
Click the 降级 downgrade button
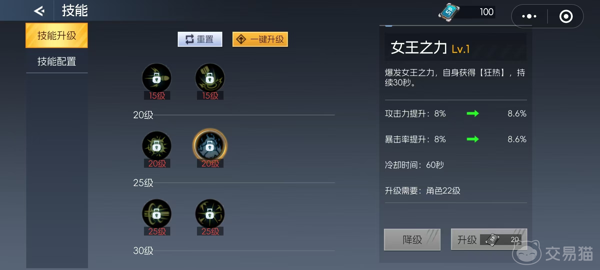pos(412,239)
